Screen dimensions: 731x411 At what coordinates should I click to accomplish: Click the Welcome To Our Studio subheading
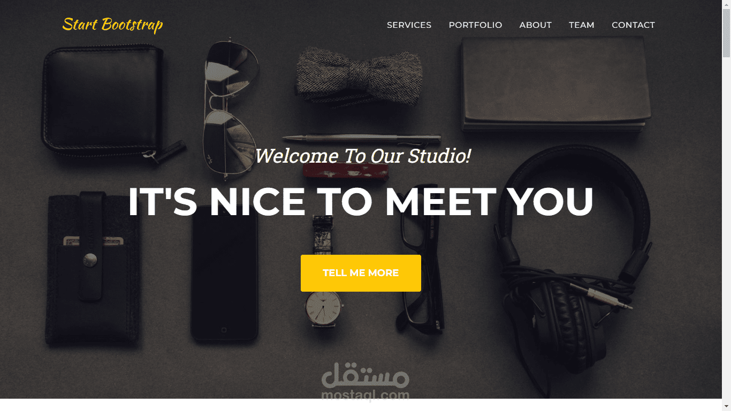[362, 156]
